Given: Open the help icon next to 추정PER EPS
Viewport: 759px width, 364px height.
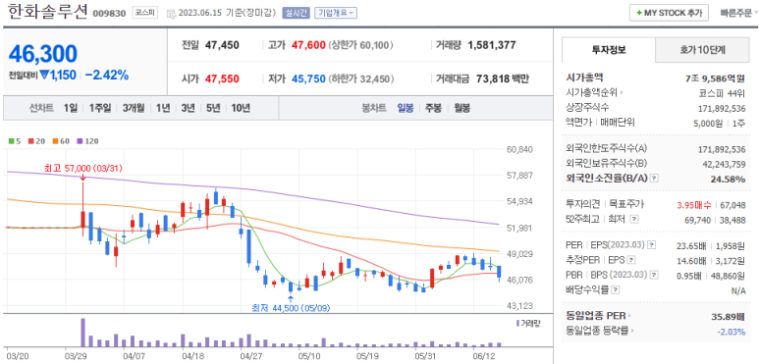Looking at the screenshot, I should click(630, 261).
